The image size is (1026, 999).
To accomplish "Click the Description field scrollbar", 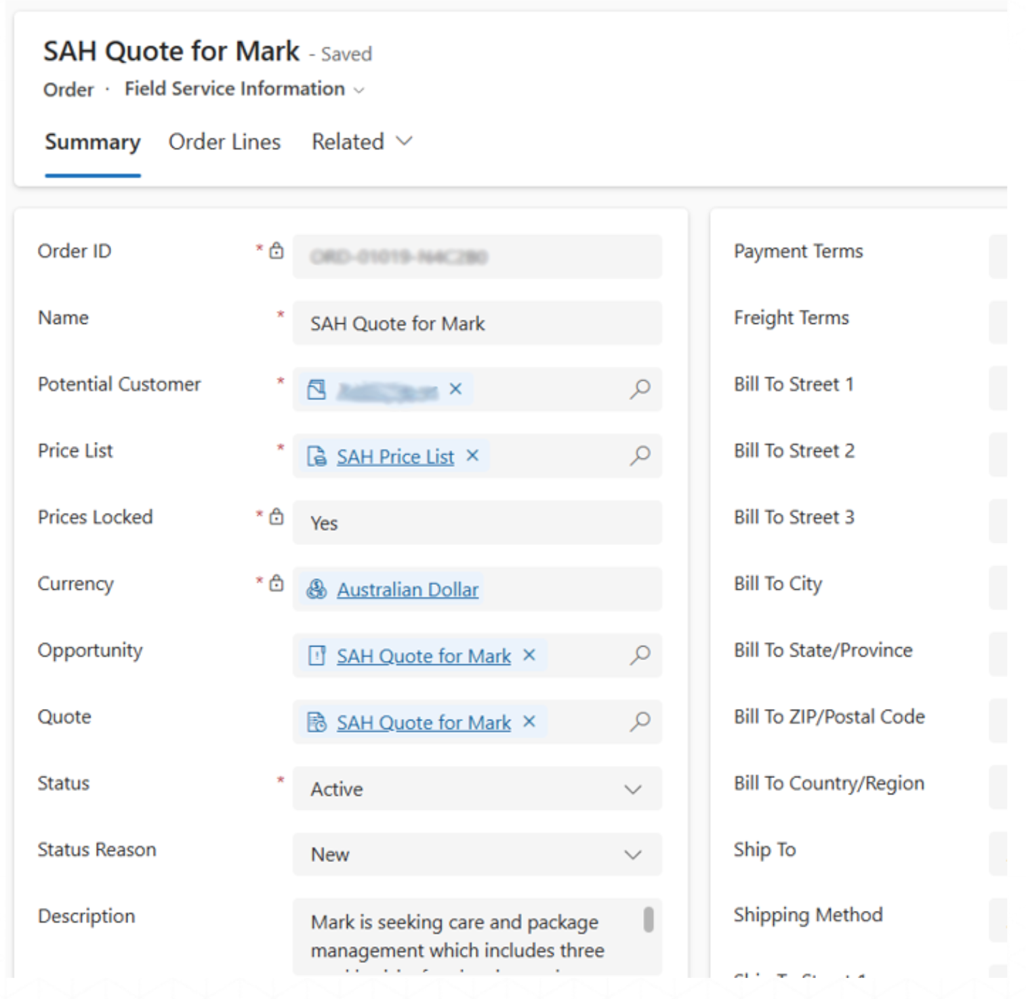I will click(649, 920).
